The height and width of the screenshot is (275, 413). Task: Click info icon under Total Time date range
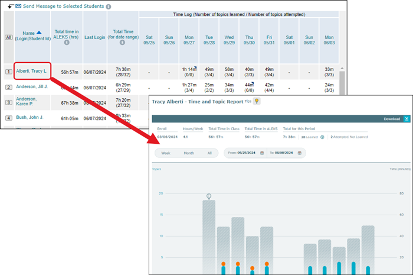pyautogui.click(x=123, y=43)
